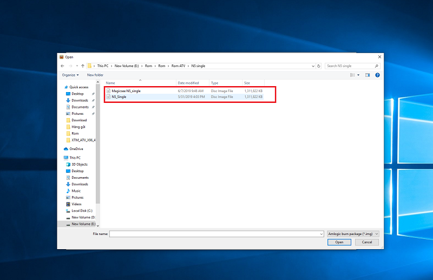Open the help question mark icon
Image resolution: width=433 pixels, height=280 pixels.
coord(377,75)
